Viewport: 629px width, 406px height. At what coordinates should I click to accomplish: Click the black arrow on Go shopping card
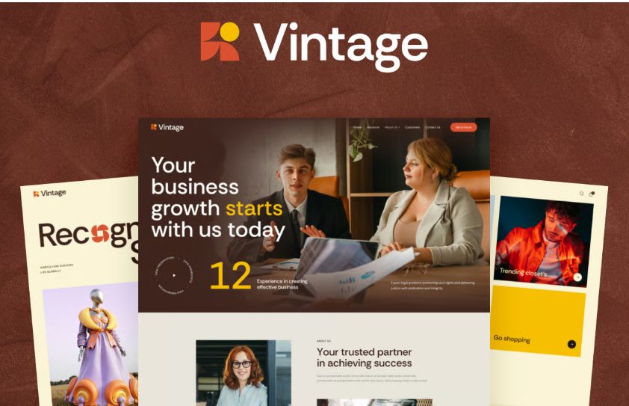[x=571, y=344]
